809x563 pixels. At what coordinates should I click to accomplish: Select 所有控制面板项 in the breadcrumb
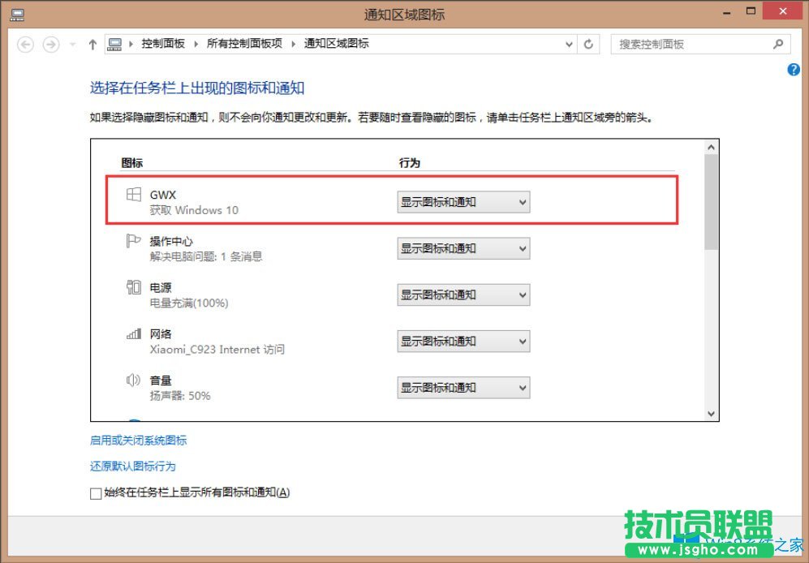pos(242,45)
